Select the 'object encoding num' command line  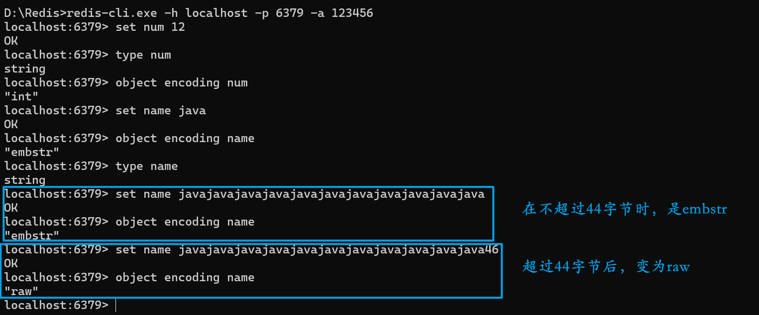point(126,83)
